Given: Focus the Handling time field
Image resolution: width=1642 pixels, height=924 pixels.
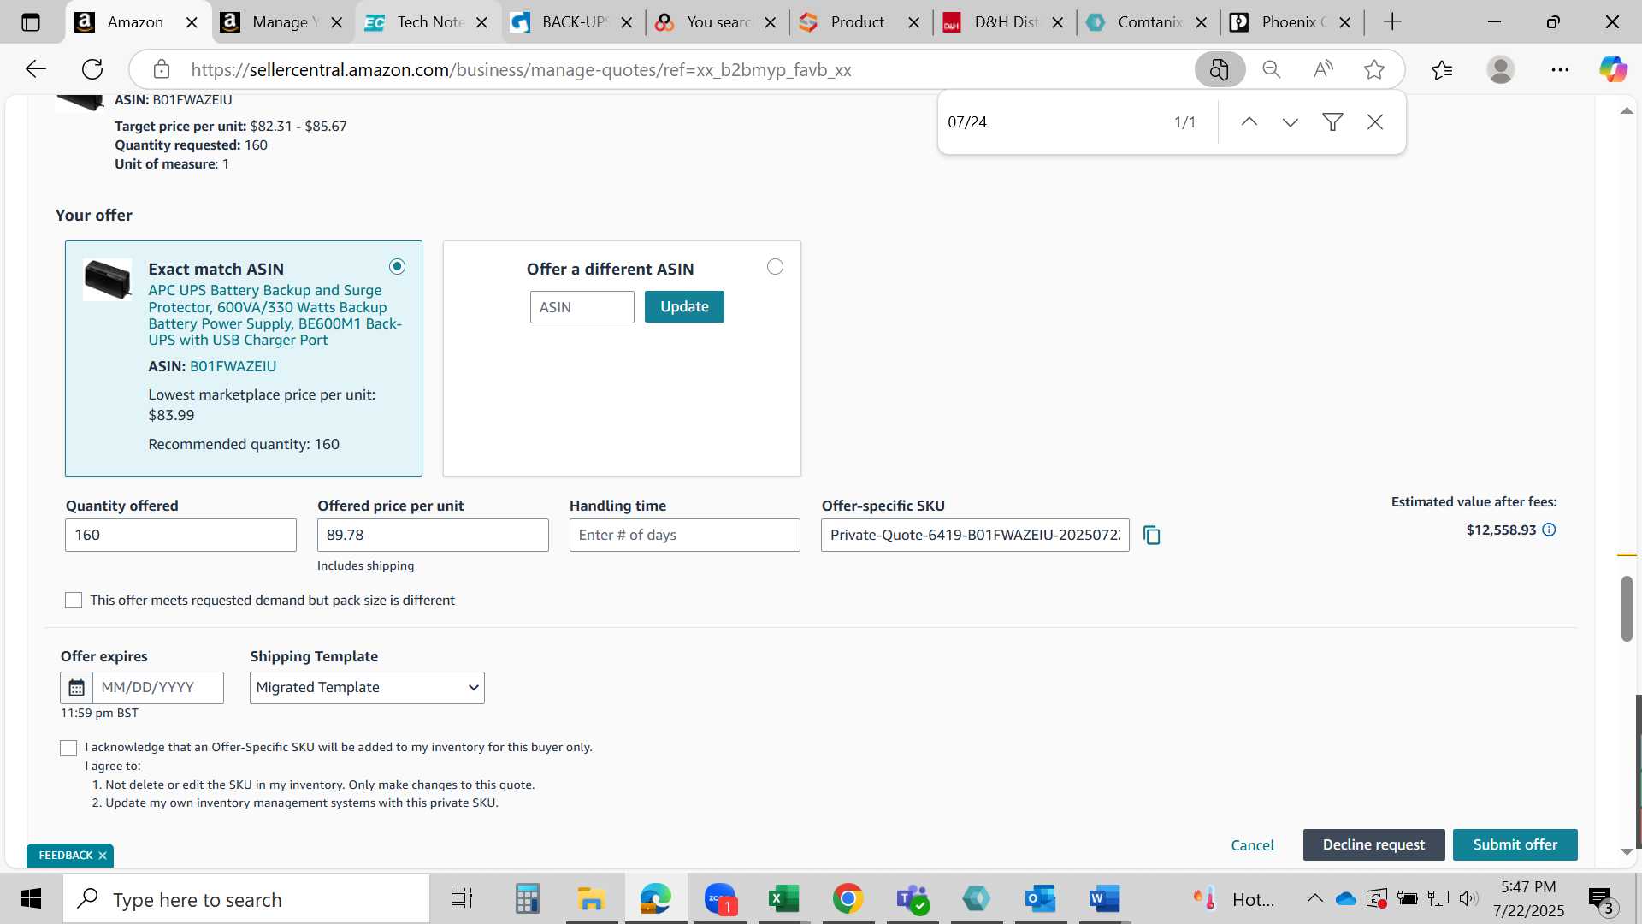Looking at the screenshot, I should pos(685,536).
